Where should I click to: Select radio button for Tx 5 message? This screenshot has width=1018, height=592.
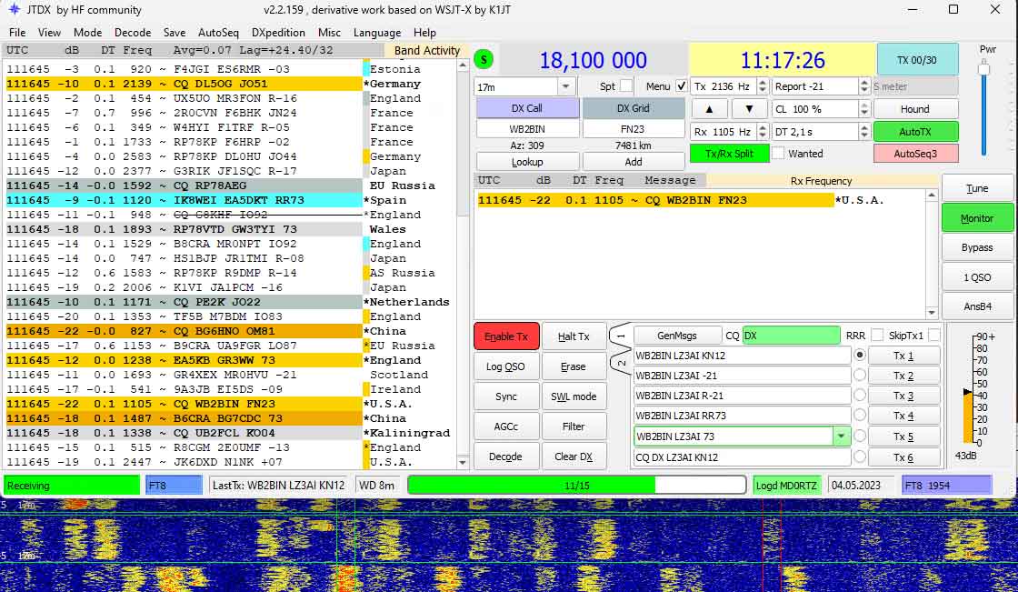(860, 436)
